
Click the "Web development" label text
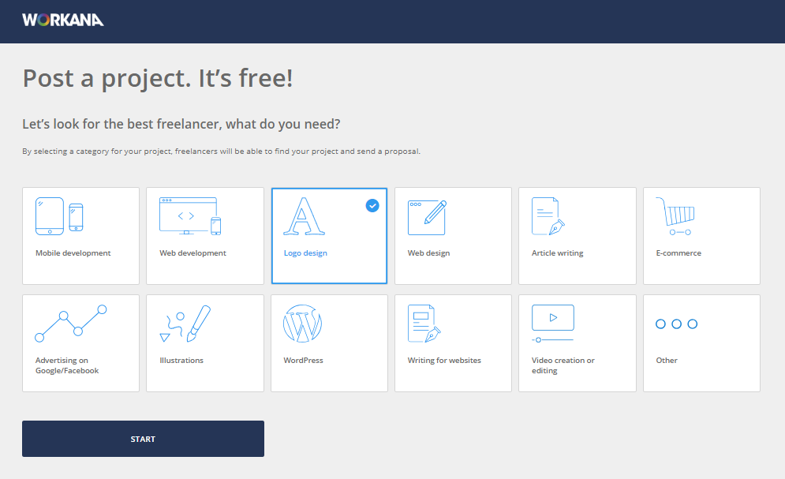tap(193, 253)
